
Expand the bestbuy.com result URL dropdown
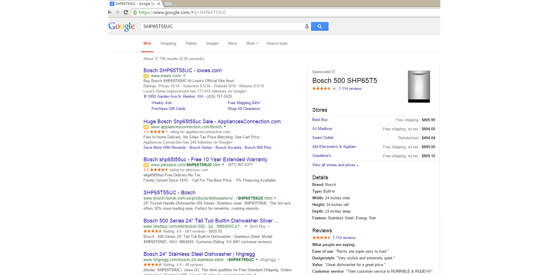coord(246,226)
